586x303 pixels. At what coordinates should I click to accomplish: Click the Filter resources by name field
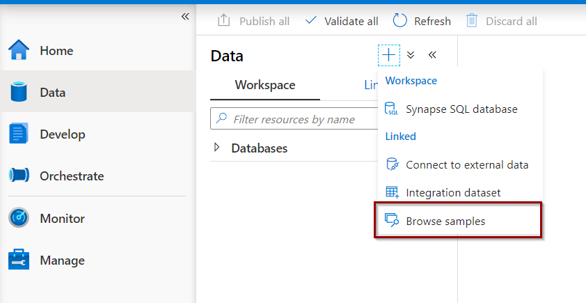click(294, 118)
